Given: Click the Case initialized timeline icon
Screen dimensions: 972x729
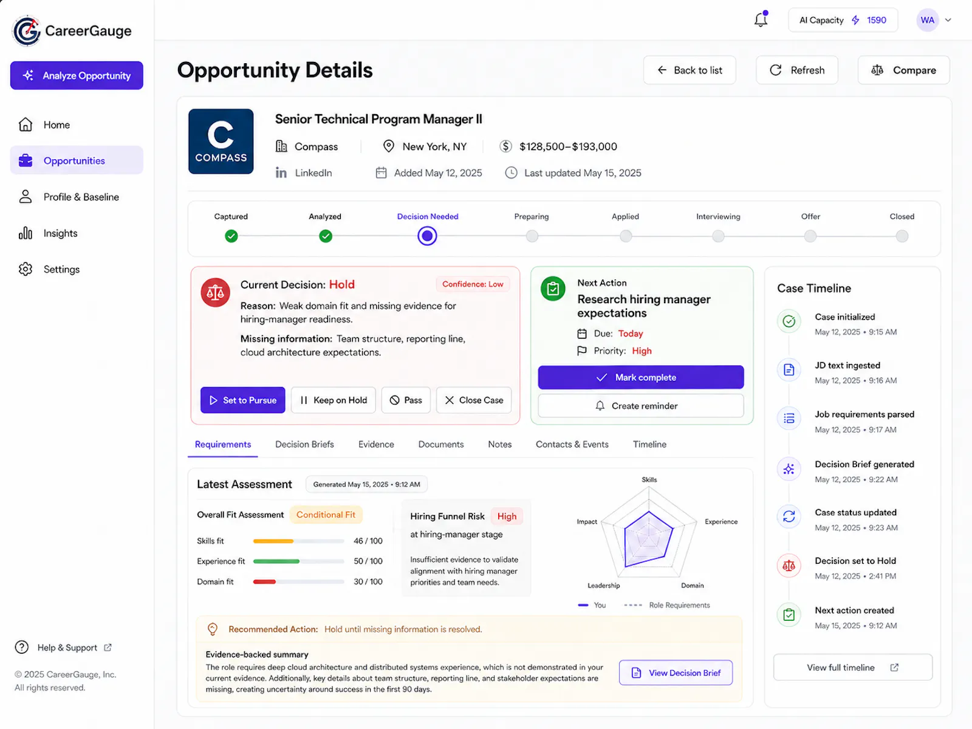Looking at the screenshot, I should [x=789, y=321].
